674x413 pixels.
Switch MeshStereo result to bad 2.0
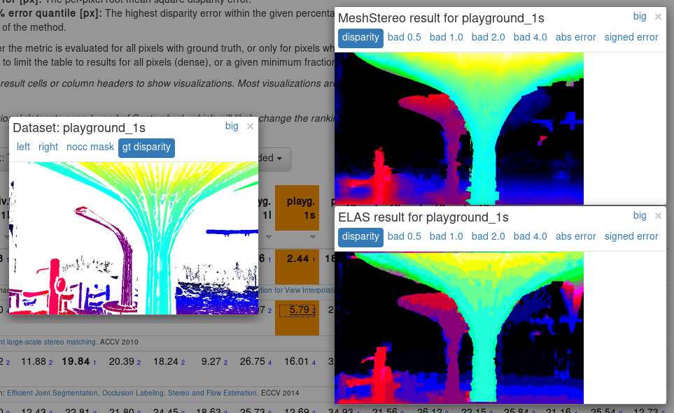489,37
